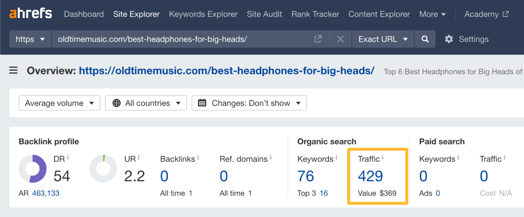Open the Average volume dropdown
The width and height of the screenshot is (524, 217).
tap(59, 103)
